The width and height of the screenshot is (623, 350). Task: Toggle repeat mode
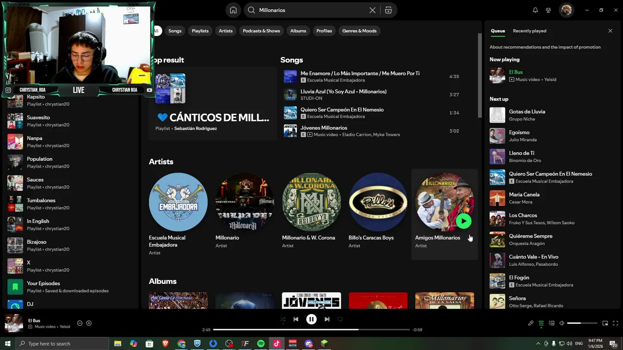coord(340,319)
